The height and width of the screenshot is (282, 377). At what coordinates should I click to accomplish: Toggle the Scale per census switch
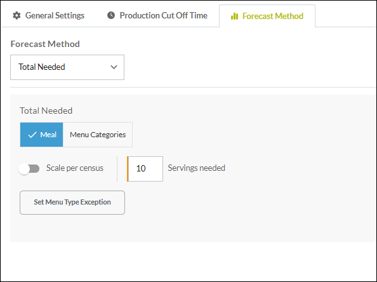click(29, 169)
